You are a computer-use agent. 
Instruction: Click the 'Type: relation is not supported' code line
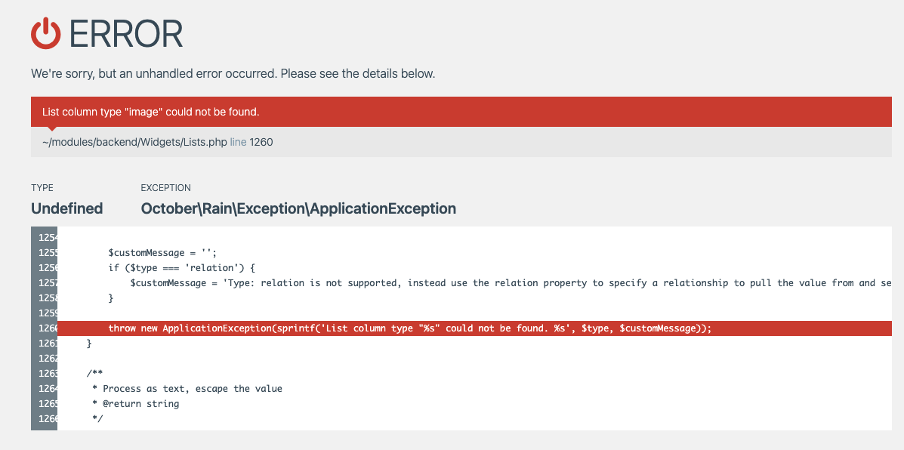(x=511, y=283)
